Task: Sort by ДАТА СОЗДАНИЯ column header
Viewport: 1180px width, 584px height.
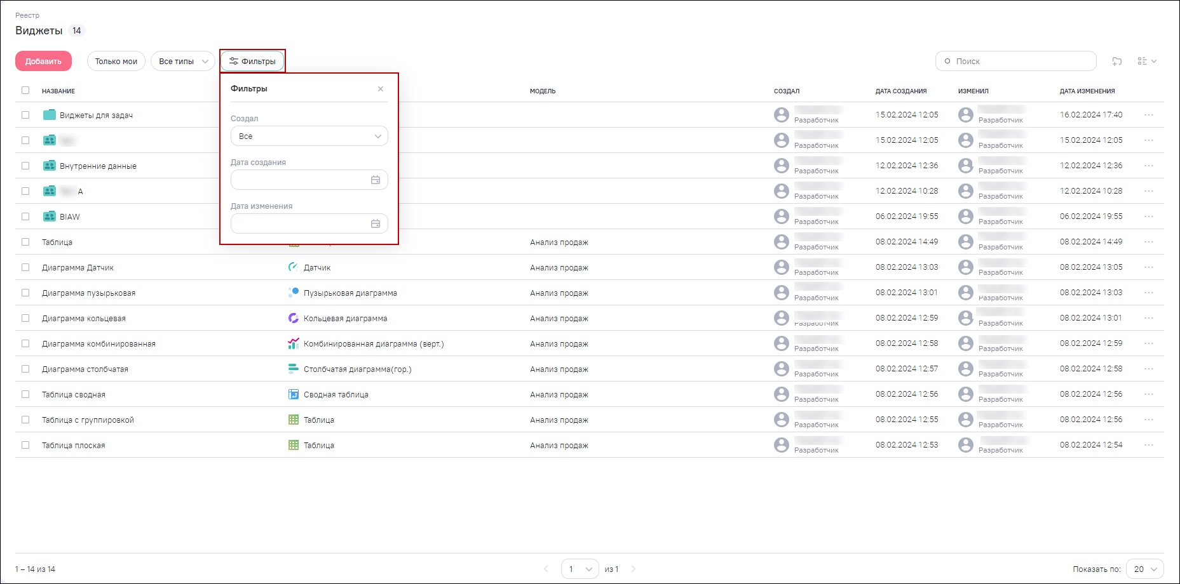Action: pos(901,91)
